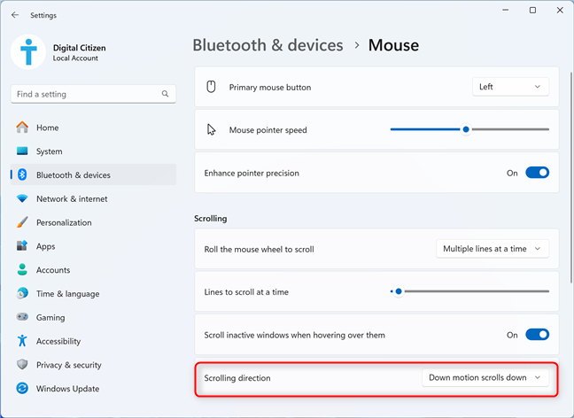This screenshot has height=418, width=574.
Task: Click the Find a setting search box
Action: 93,94
